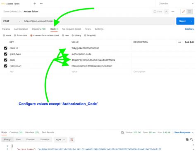Click the request URL input field

click(98, 21)
